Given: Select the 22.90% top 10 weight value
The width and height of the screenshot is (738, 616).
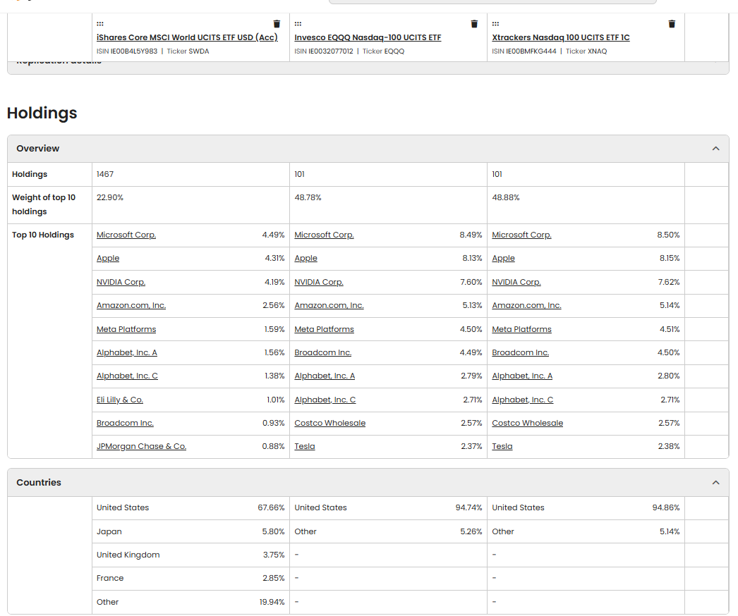Looking at the screenshot, I should 109,198.
